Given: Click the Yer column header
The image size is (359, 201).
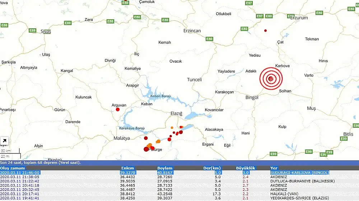Looking at the screenshot, I should coord(274,168).
